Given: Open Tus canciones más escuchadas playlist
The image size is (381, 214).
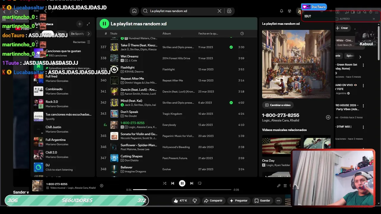Looking at the screenshot, I should [x=63, y=117].
